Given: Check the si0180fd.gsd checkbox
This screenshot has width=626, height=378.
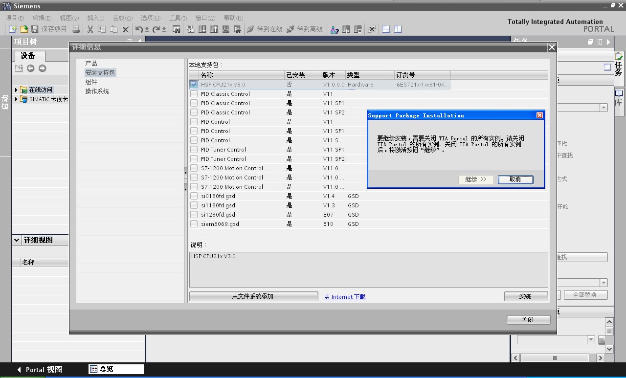Looking at the screenshot, I should pyautogui.click(x=194, y=196).
